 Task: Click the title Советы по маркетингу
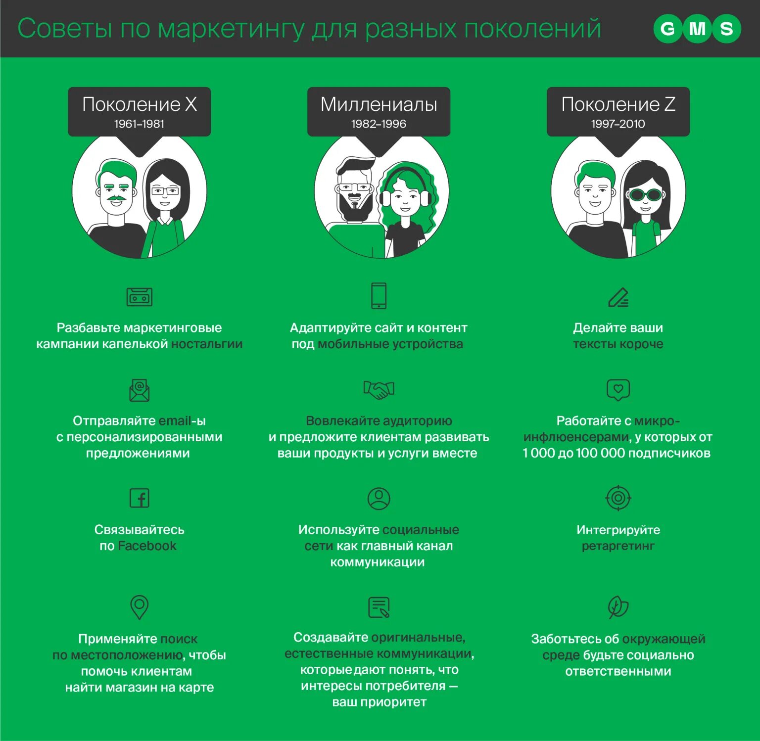(309, 29)
